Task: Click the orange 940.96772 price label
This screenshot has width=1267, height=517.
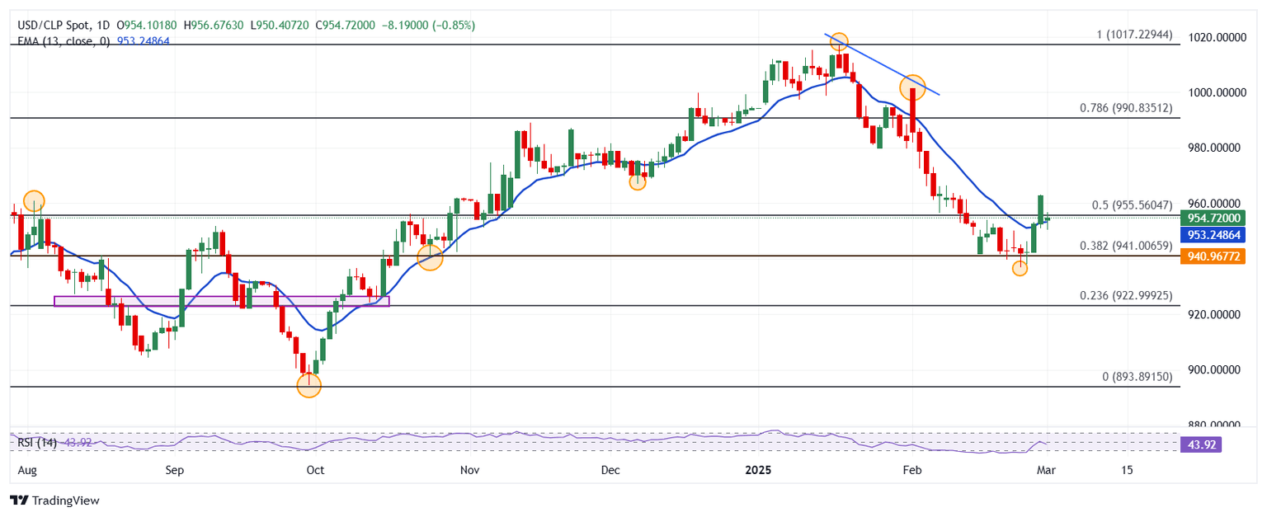Action: [1213, 256]
